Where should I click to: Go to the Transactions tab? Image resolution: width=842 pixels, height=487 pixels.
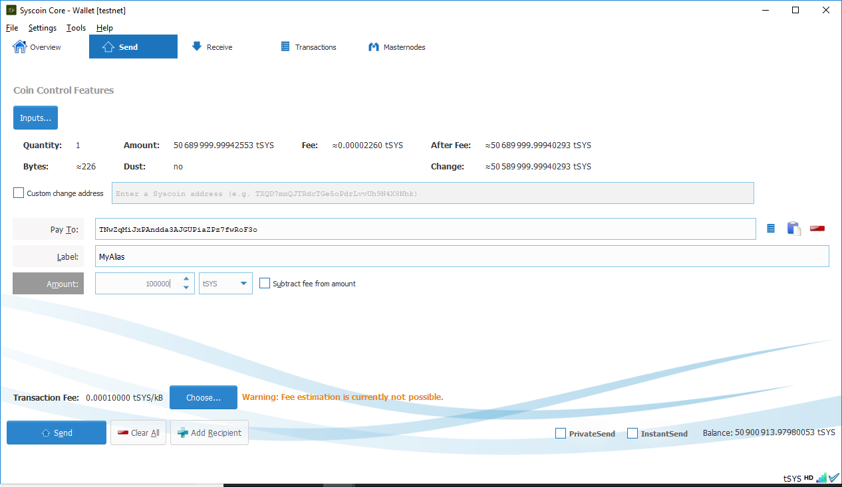click(309, 47)
